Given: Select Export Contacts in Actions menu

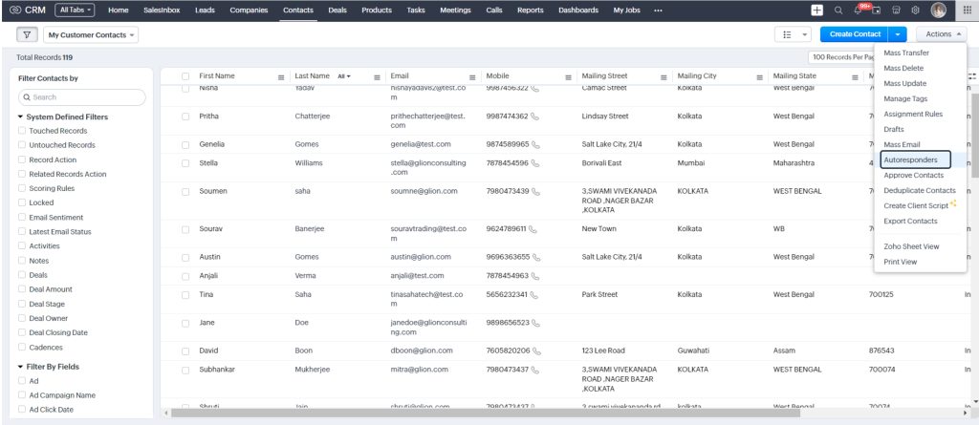Looking at the screenshot, I should 910,221.
